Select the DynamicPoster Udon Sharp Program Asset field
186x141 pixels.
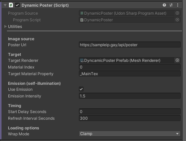pyautogui.click(x=130, y=13)
